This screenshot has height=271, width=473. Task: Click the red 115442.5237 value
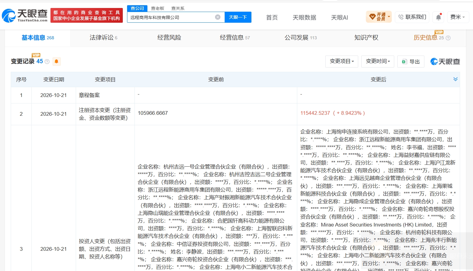point(333,113)
